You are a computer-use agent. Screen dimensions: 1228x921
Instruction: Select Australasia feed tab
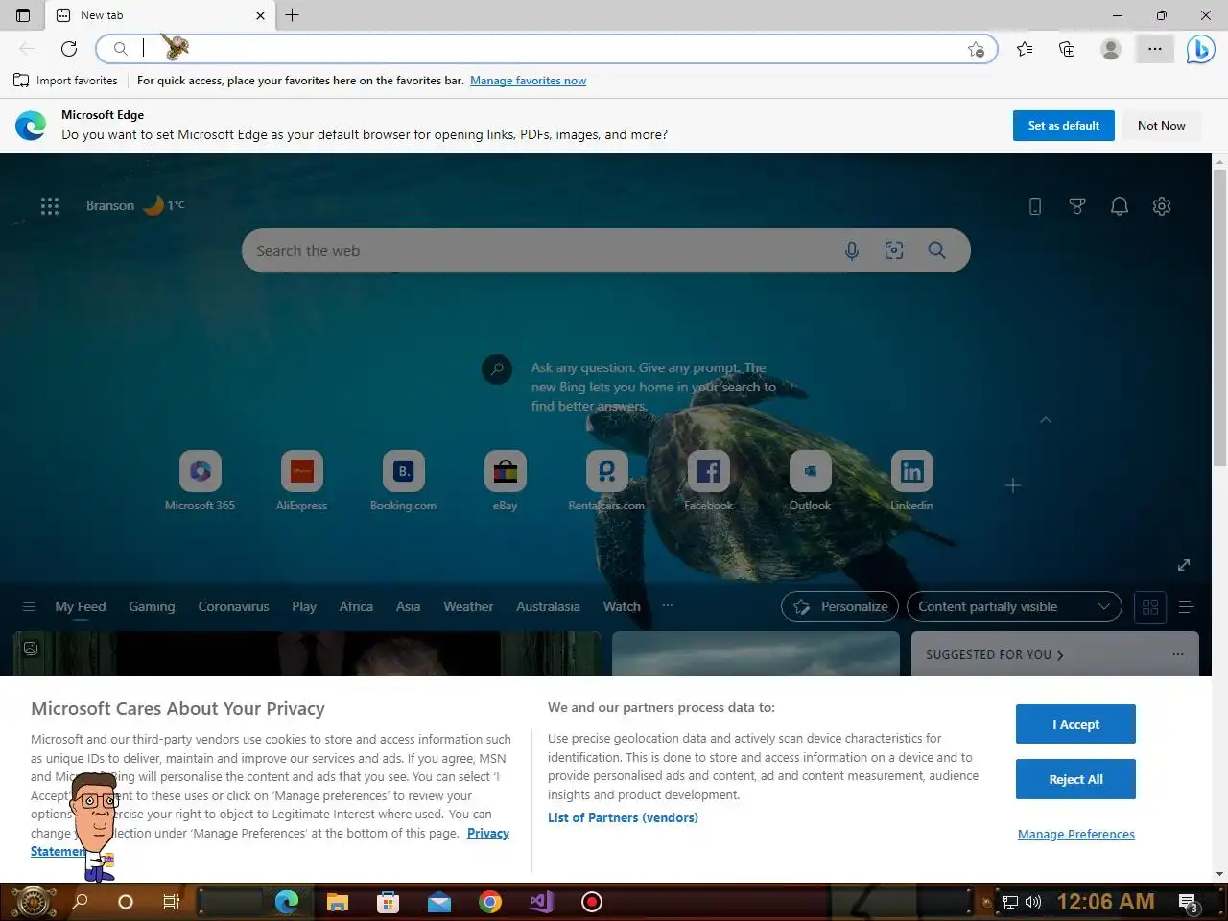tap(548, 606)
